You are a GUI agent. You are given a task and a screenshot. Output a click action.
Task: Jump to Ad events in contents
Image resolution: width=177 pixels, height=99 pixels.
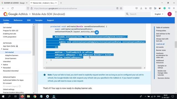click(x=160, y=47)
